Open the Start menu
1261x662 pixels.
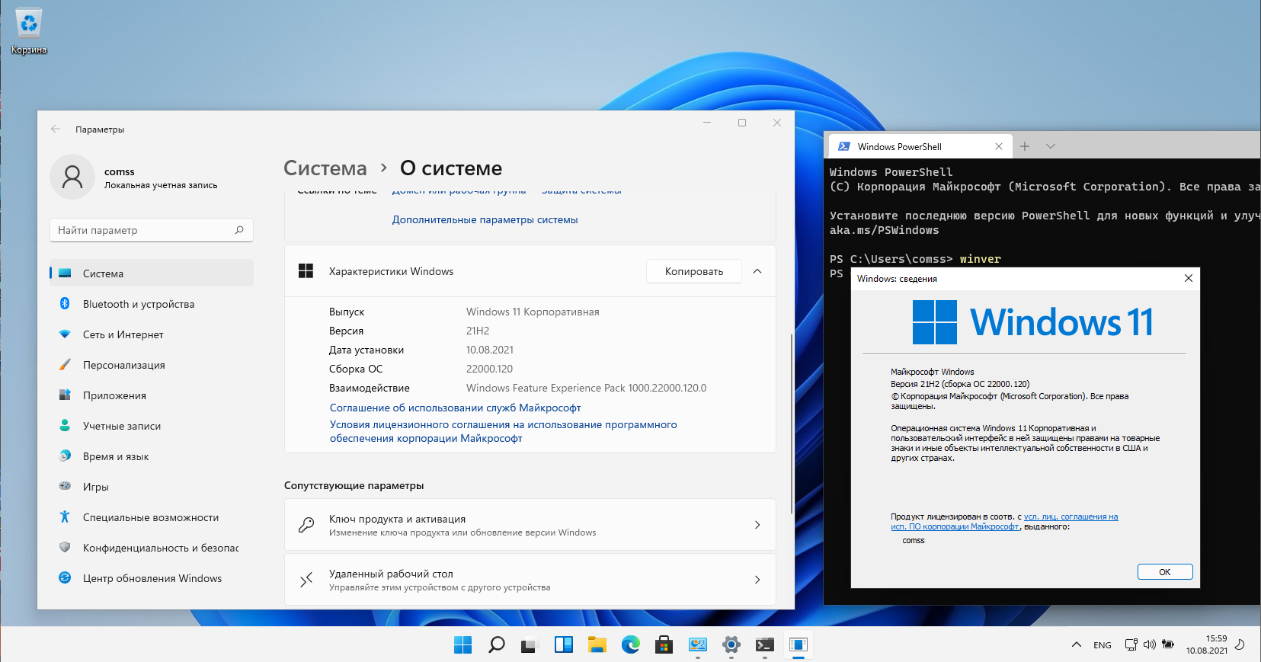pyautogui.click(x=463, y=645)
